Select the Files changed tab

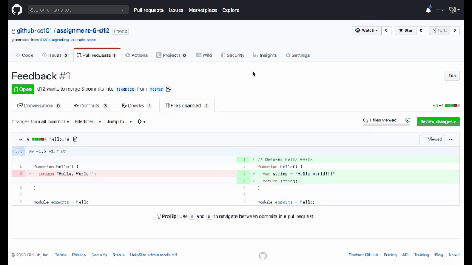click(x=187, y=105)
